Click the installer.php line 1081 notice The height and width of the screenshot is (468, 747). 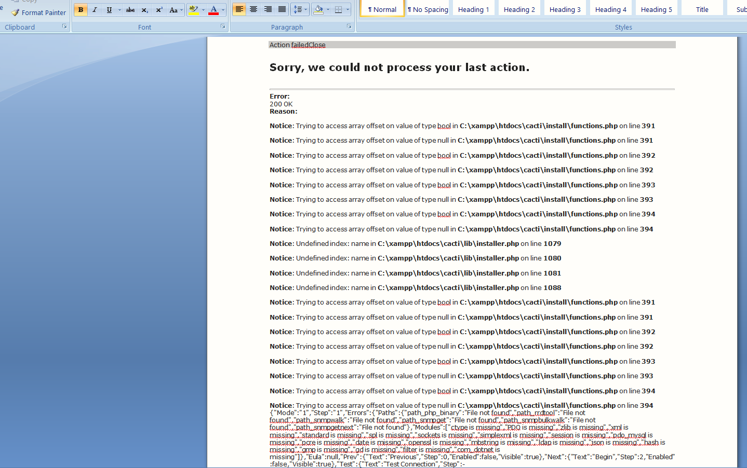(416, 273)
